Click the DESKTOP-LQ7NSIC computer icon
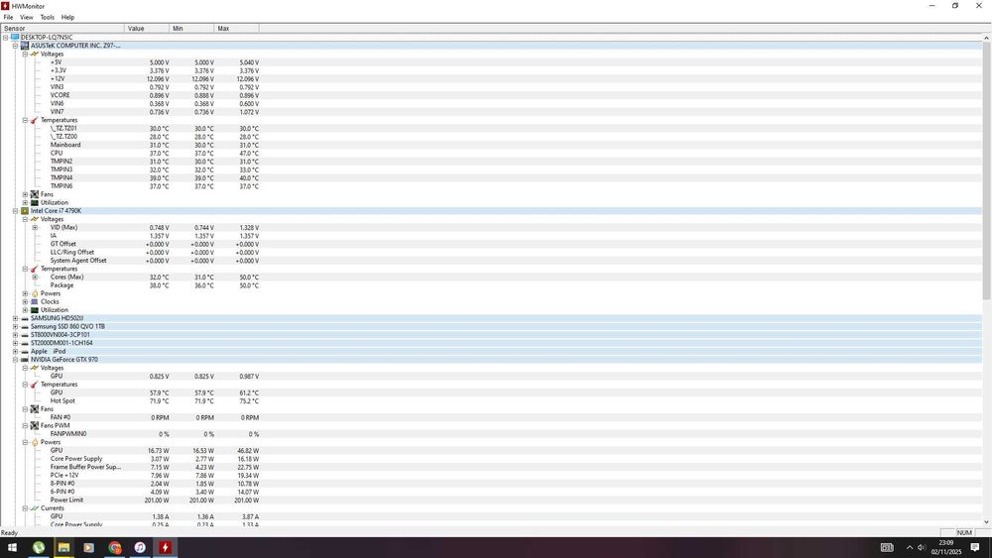 [15, 38]
